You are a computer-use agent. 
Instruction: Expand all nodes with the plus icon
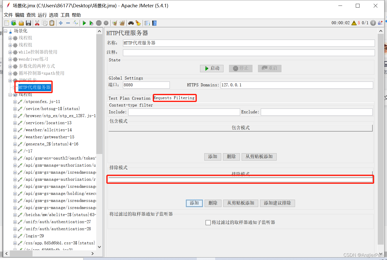coord(61,23)
